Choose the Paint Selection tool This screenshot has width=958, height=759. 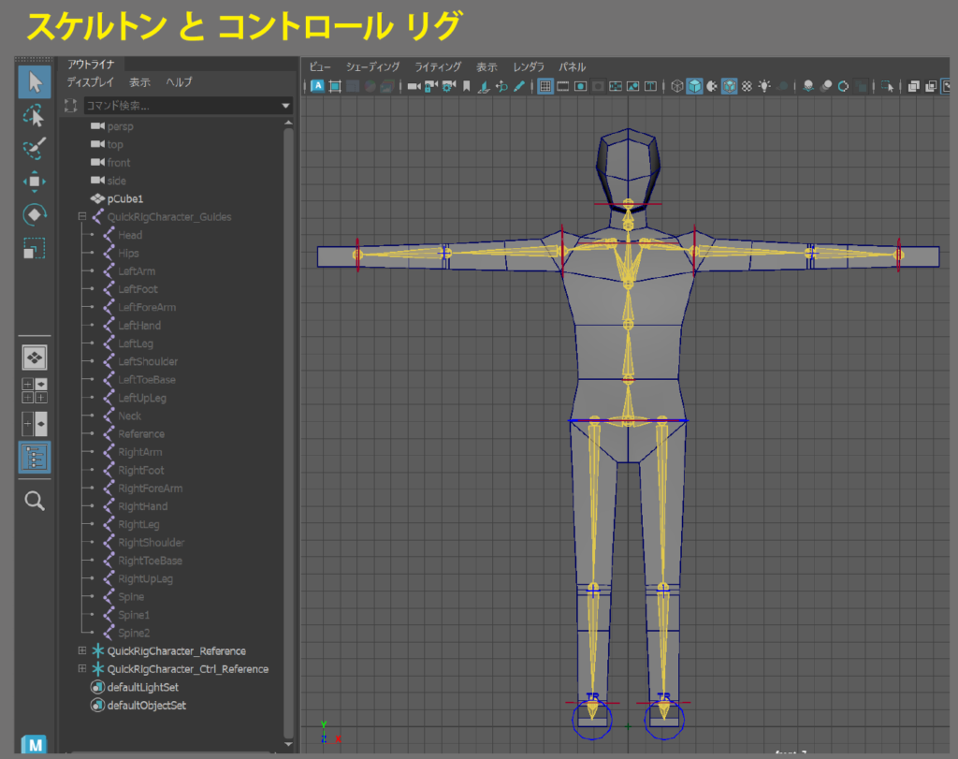35,148
